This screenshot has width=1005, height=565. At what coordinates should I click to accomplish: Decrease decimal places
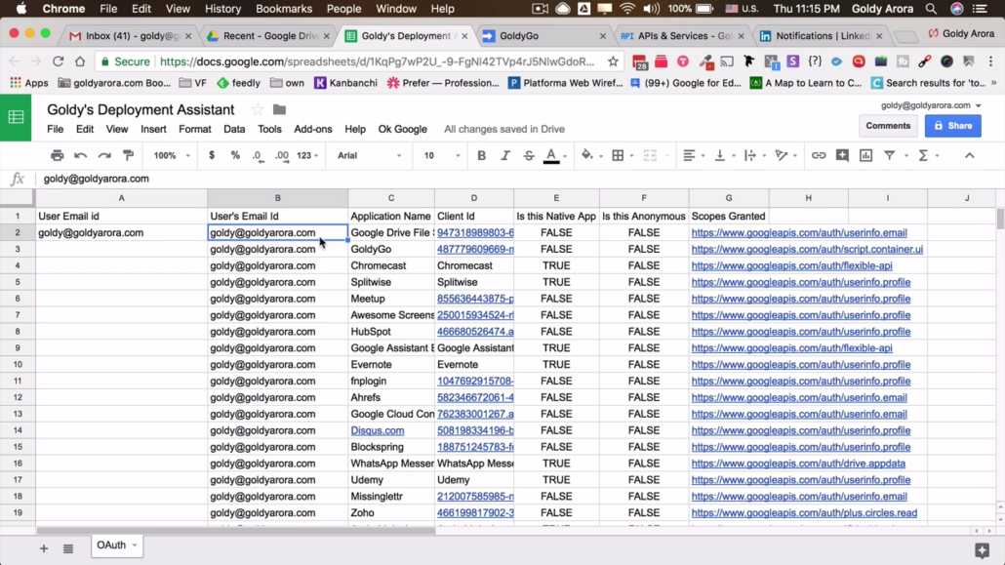[x=258, y=156]
